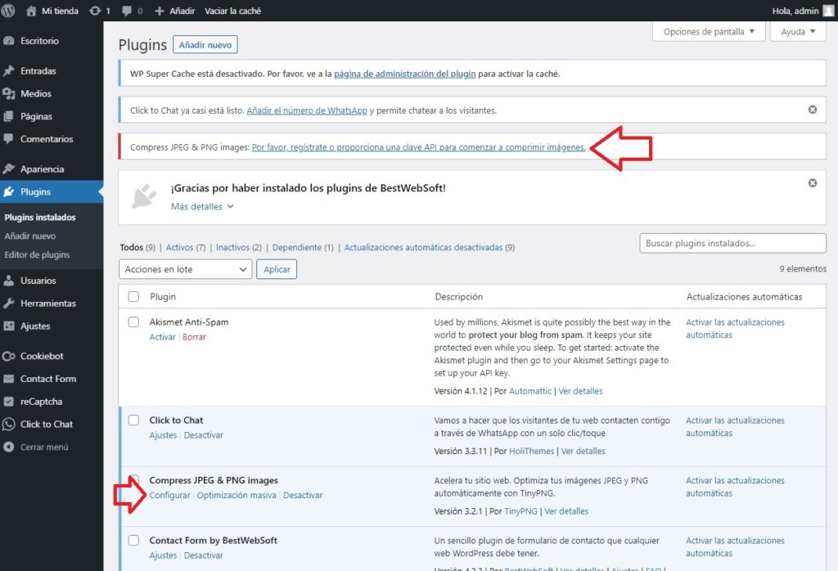Open Click to Chat in sidebar
This screenshot has height=571, width=838.
click(x=47, y=424)
